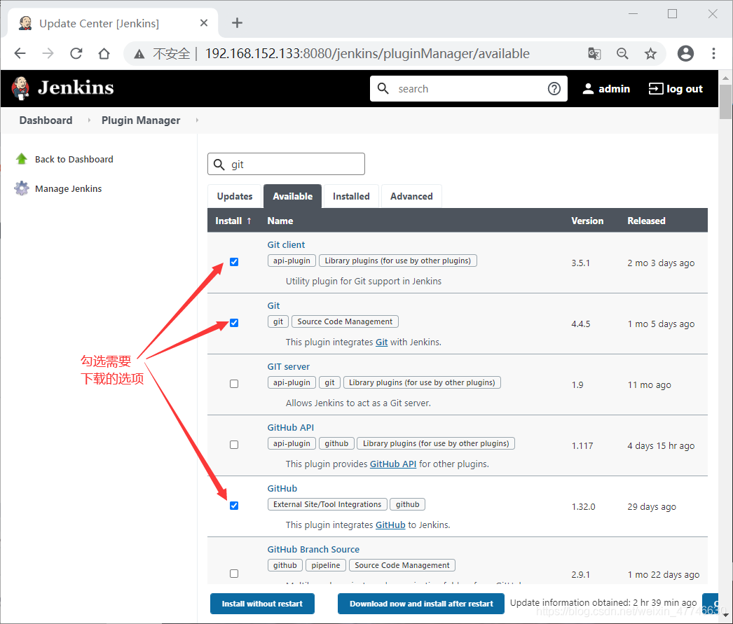The width and height of the screenshot is (733, 624).
Task: Focus the Jenkins header search field
Action: tap(468, 89)
